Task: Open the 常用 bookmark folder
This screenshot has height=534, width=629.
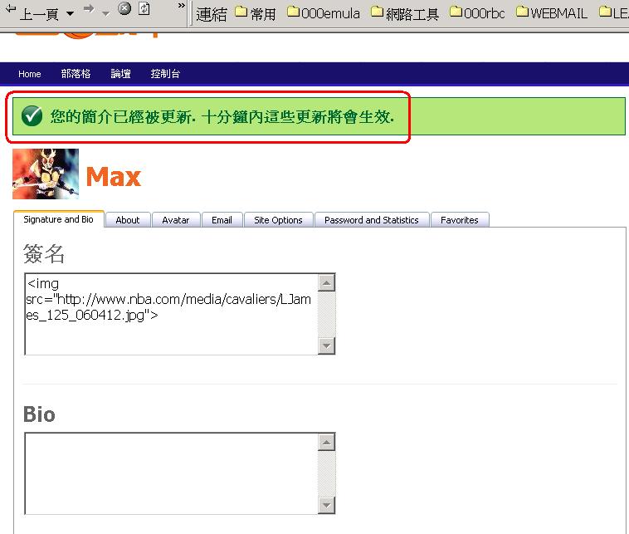Action: pyautogui.click(x=256, y=13)
